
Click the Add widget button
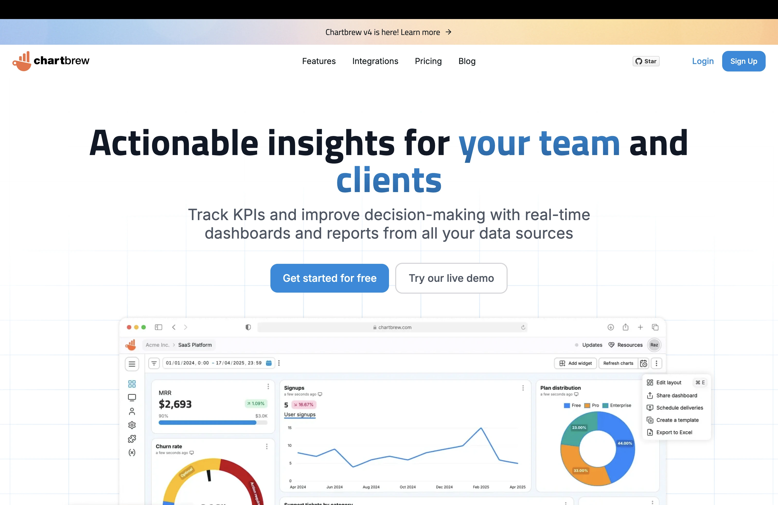575,363
